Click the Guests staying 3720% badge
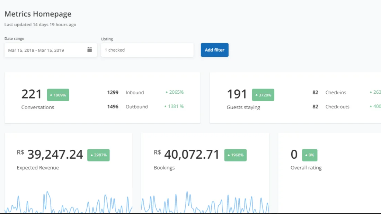The image size is (381, 214). coord(263,95)
